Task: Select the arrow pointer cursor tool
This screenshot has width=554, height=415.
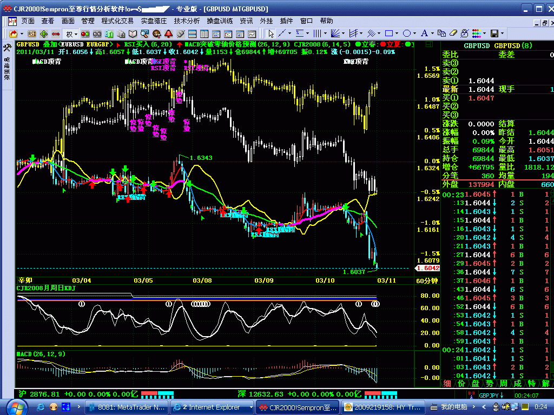Action: tap(271, 34)
